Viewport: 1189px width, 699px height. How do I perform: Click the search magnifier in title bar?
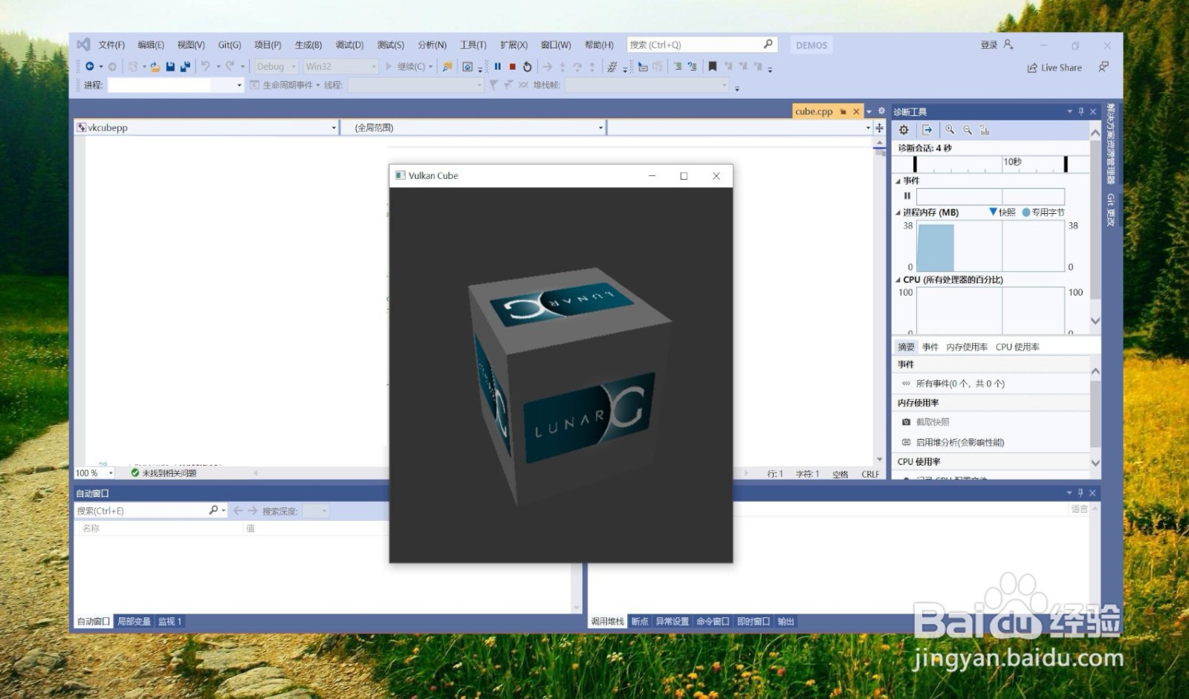(768, 45)
